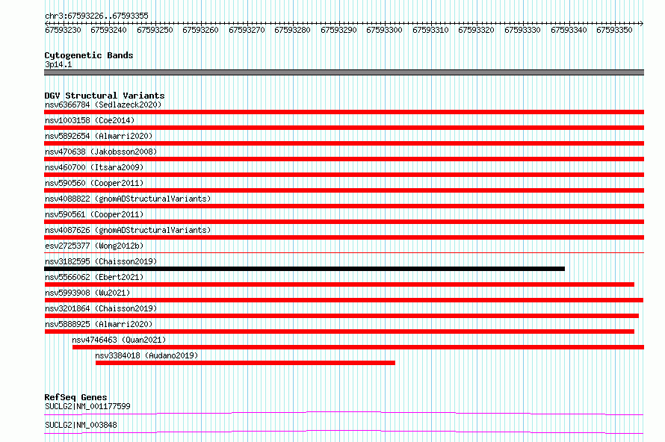Screen dimensions: 665x442
Task: Click the gray 3p14.1 cytogenetic band bar
Action: [x=344, y=72]
